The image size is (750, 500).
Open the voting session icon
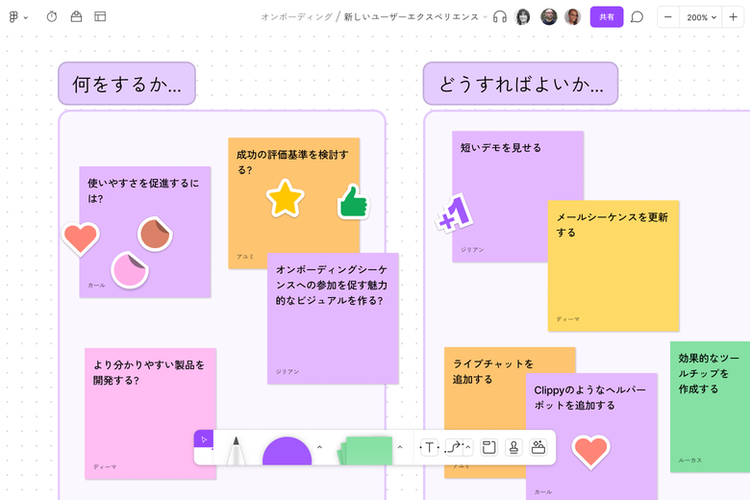pyautogui.click(x=76, y=16)
